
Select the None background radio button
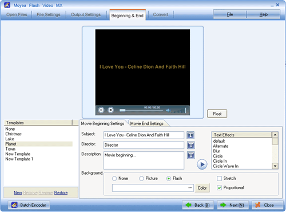[x=114, y=179]
